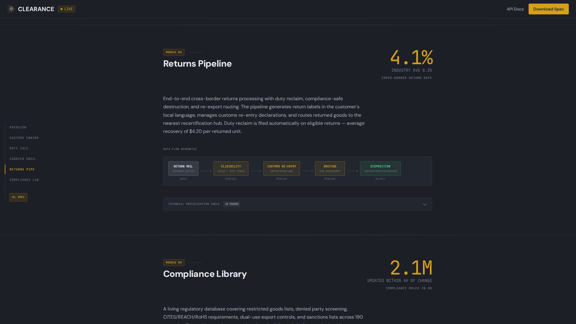
Task: Click the Clearance logo icon
Action: click(11, 9)
